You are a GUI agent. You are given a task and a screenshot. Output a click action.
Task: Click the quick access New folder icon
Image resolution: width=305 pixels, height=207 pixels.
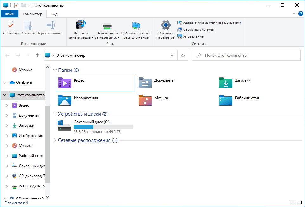coord(23,5)
